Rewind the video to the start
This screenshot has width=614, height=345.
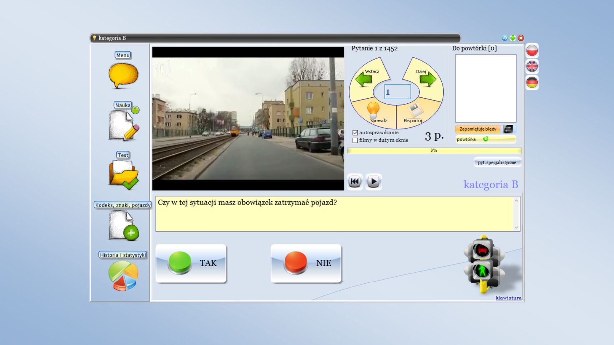pyautogui.click(x=355, y=181)
